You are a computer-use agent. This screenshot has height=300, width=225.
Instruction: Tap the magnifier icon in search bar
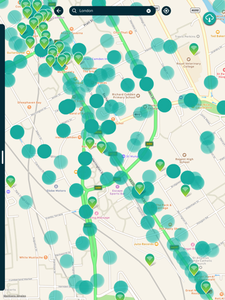(74, 11)
